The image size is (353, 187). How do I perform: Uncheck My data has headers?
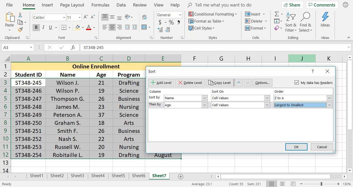[296, 82]
